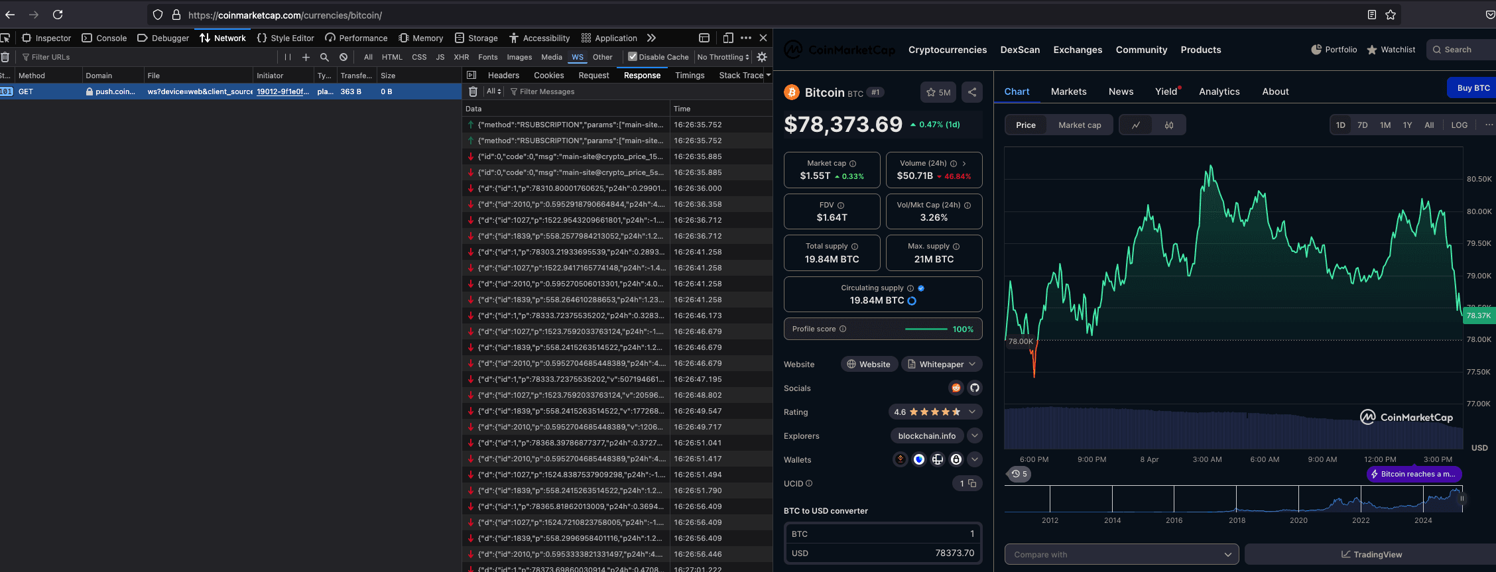
Task: Clear network requests with the trash icon
Action: click(x=5, y=57)
